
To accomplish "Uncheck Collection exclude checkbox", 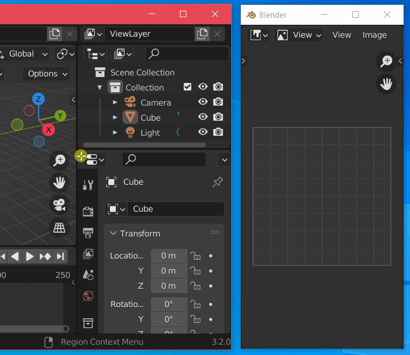I will coord(187,87).
